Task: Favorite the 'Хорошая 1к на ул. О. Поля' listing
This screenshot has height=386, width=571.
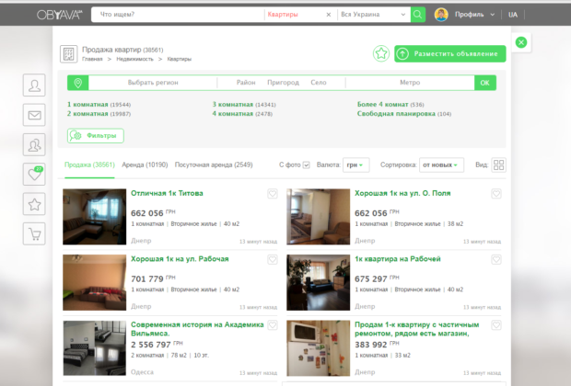Action: [496, 194]
